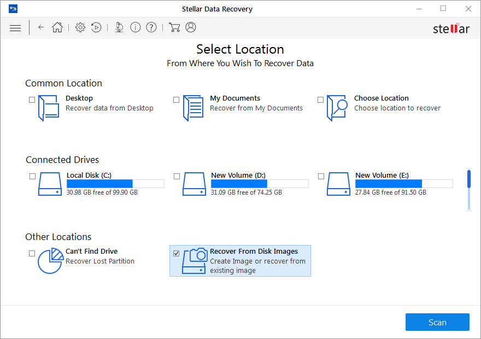
Task: Click the New Volume (D:) drive icon
Action: click(194, 184)
